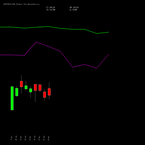The image size is (145, 145).
Task: Click the open price value O: 11.90
Action: pyautogui.click(x=51, y=10)
